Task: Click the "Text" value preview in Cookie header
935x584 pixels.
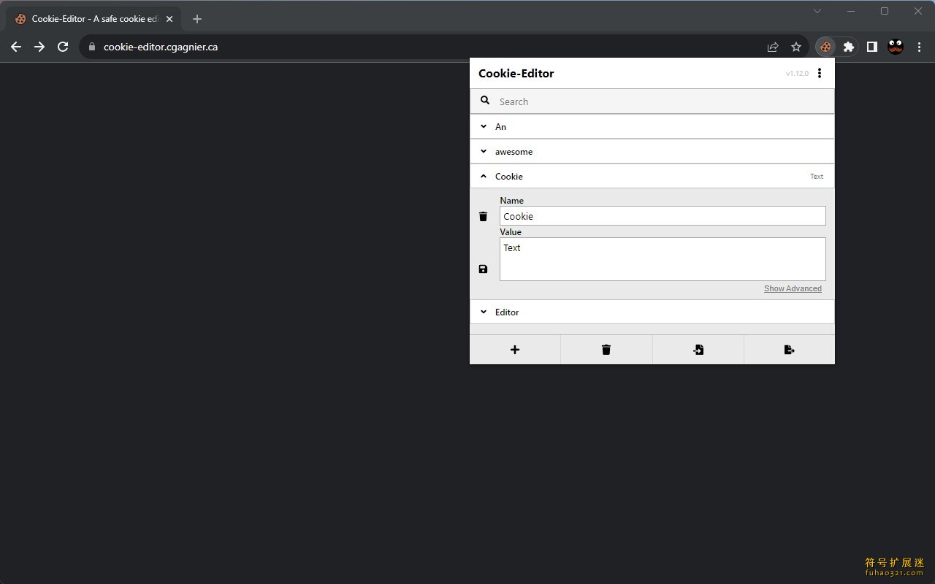Action: pos(817,177)
